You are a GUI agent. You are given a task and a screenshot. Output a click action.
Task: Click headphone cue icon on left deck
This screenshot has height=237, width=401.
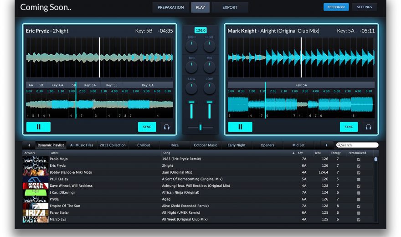167,127
